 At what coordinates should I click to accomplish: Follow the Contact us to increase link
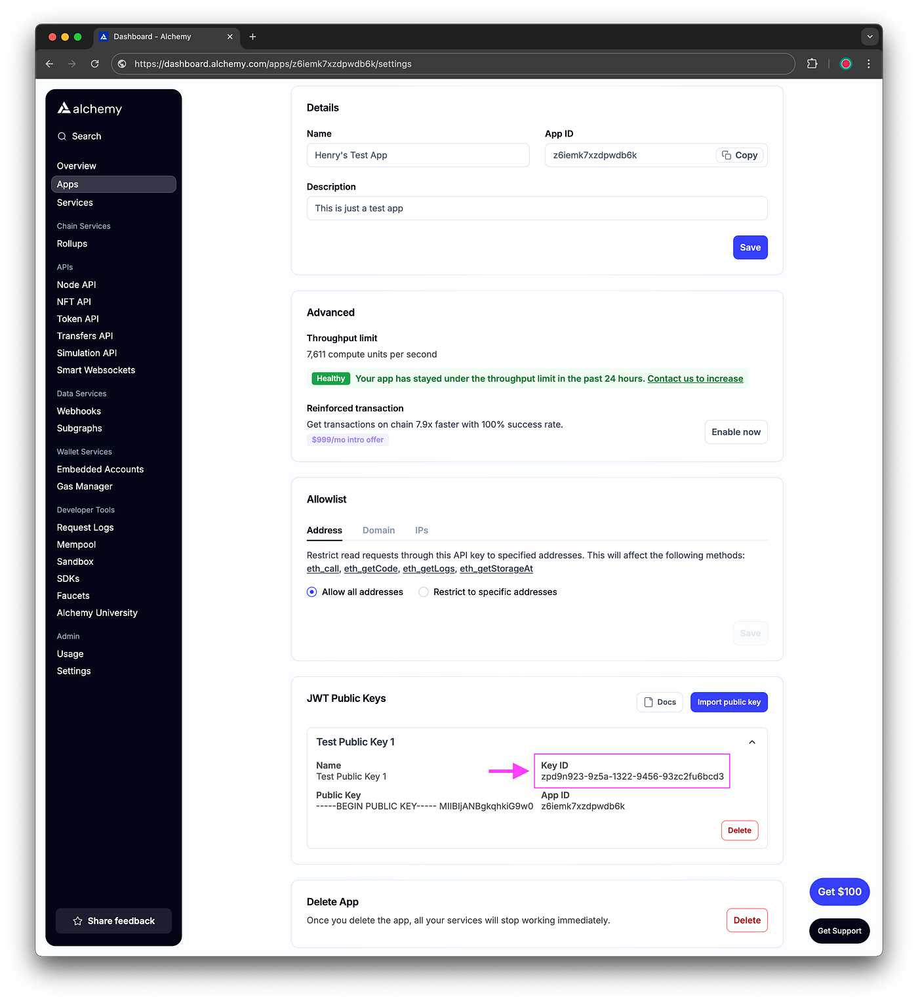coord(696,379)
